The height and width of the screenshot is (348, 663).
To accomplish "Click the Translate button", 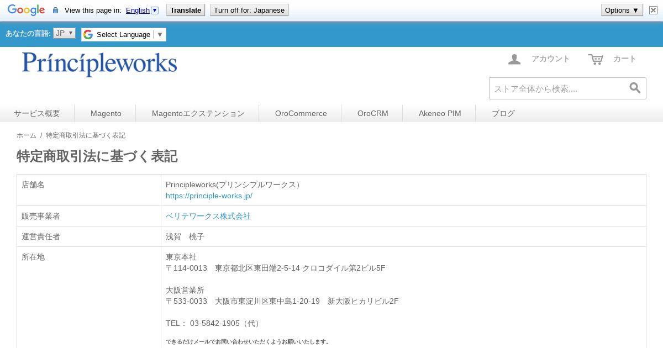I will point(186,10).
